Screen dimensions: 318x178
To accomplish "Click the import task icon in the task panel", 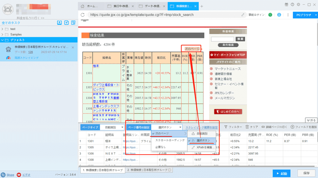I will (x=59, y=23).
